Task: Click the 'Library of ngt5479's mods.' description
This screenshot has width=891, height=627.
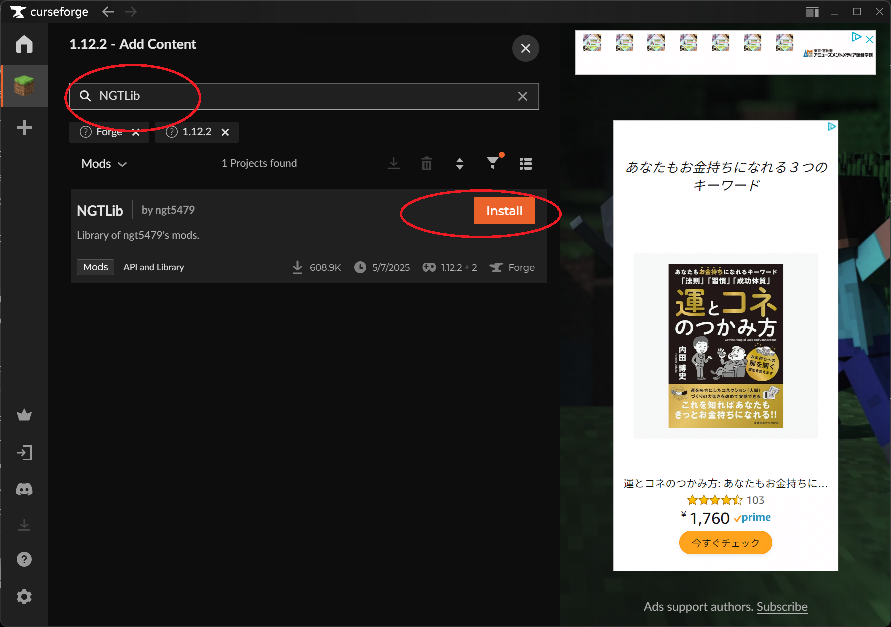Action: 138,235
